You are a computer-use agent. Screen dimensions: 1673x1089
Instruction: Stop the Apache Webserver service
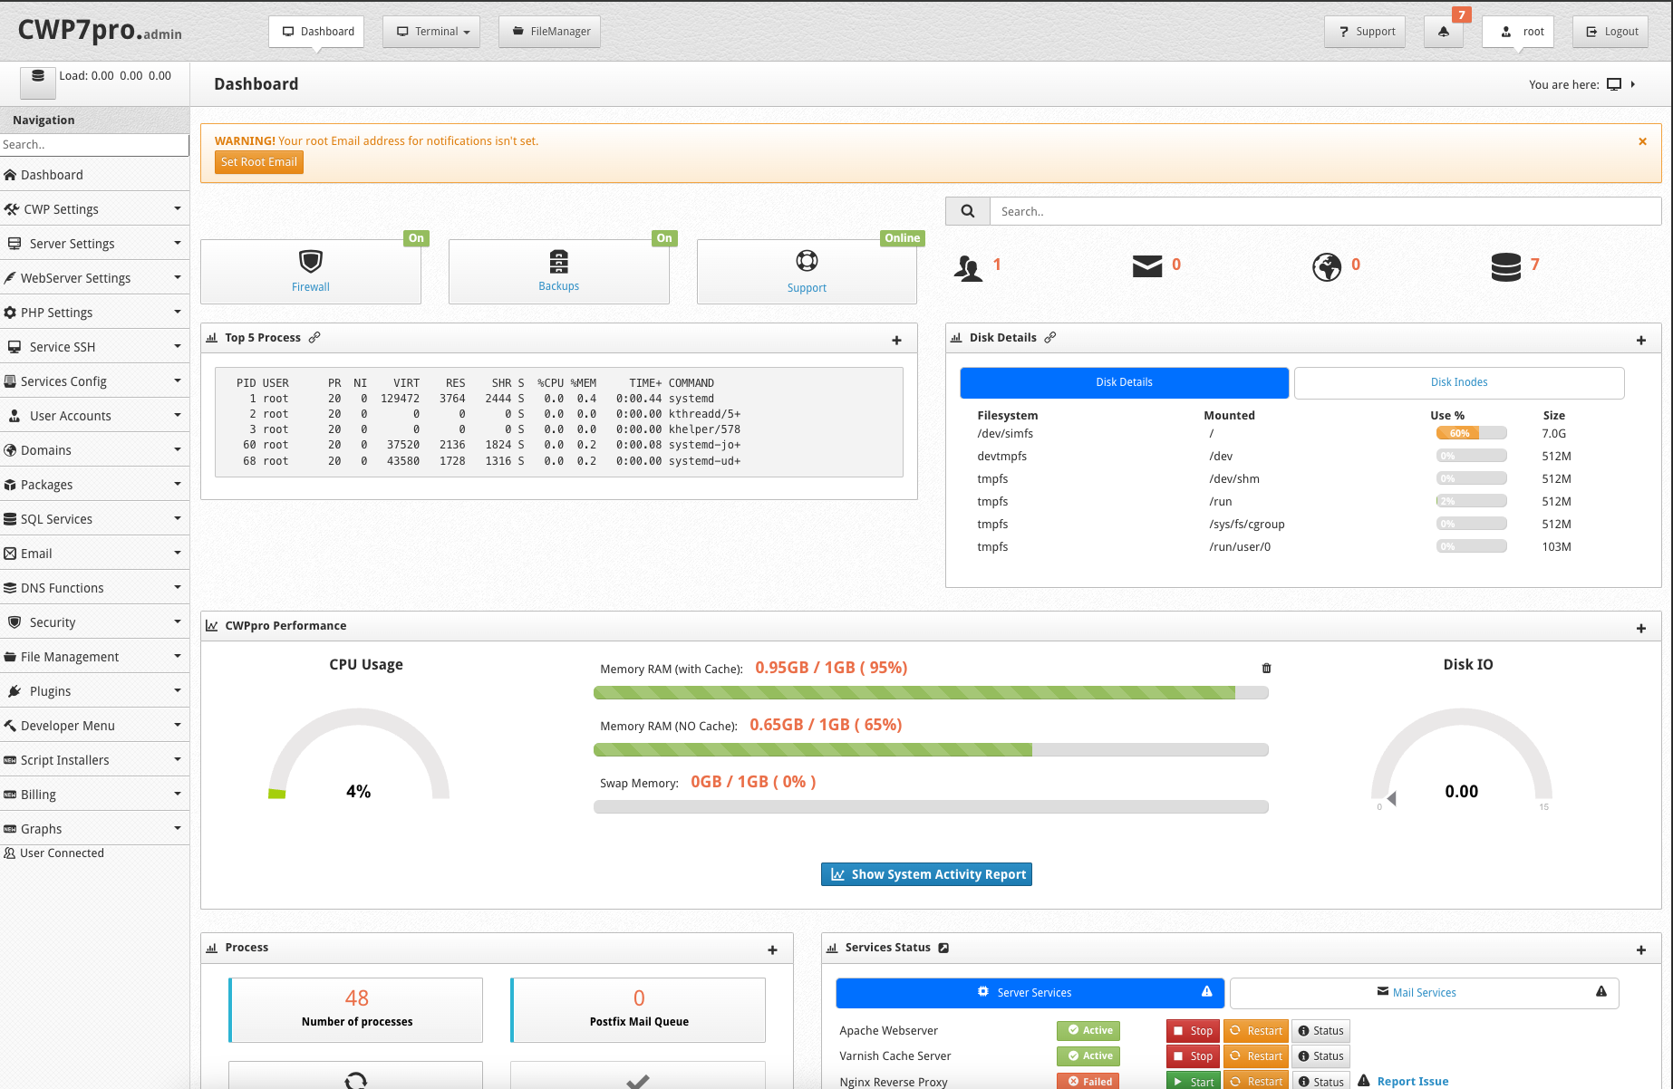[1193, 1031]
